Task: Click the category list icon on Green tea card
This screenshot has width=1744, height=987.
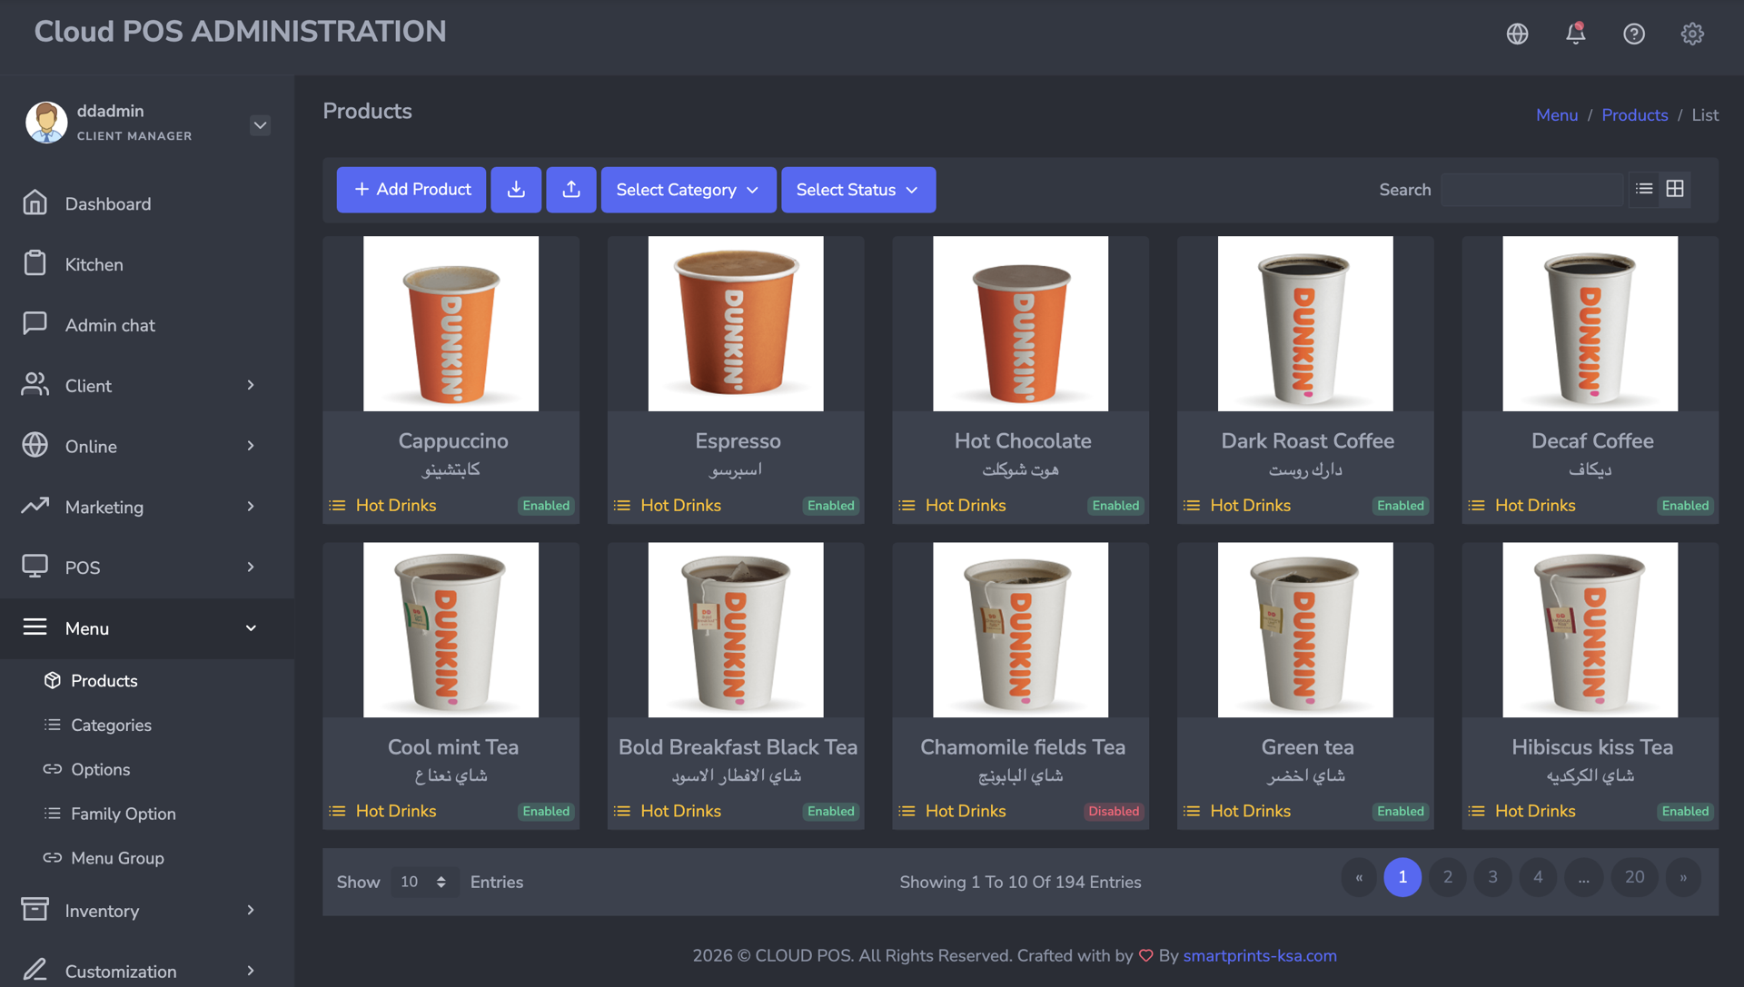Action: 1192,811
